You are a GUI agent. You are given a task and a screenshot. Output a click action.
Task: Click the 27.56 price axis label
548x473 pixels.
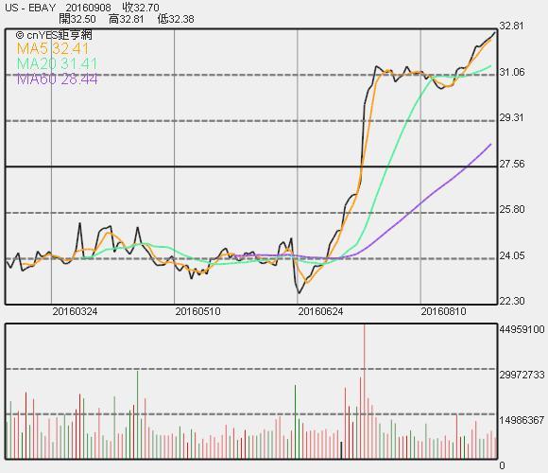coord(512,164)
